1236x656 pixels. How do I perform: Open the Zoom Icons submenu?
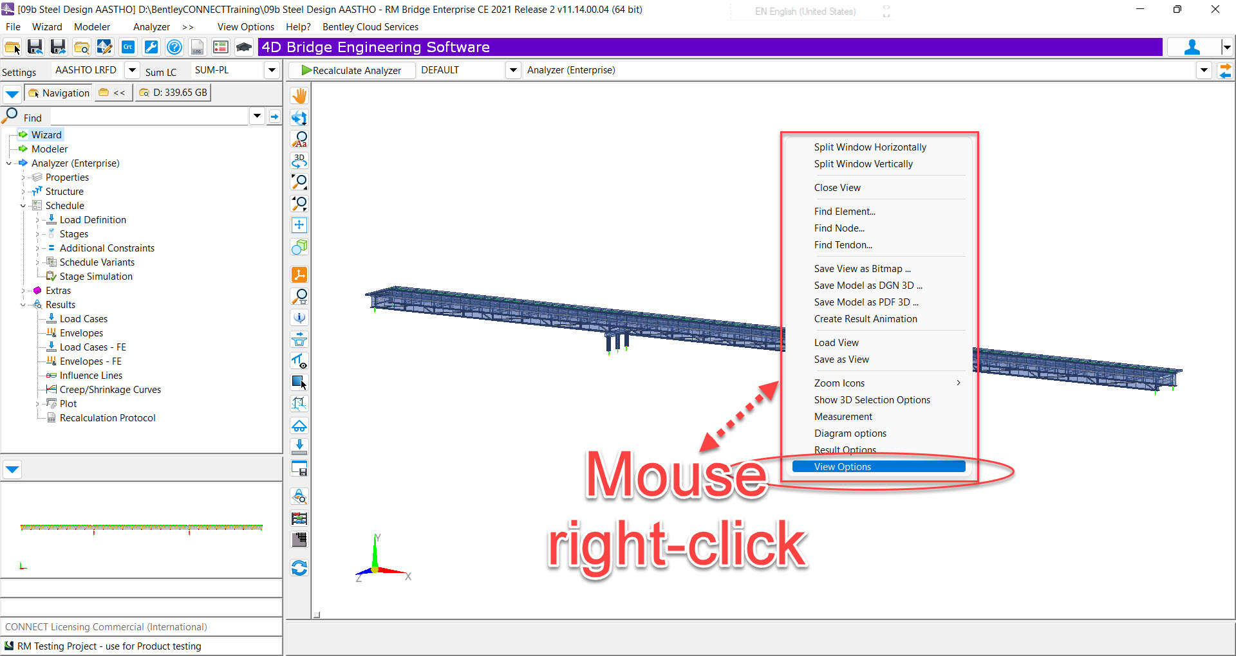(879, 383)
